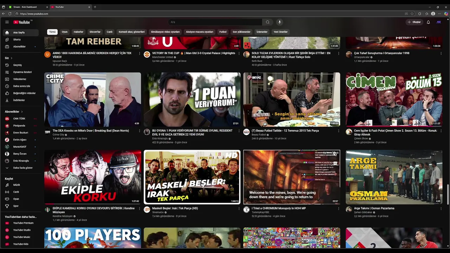The width and height of the screenshot is (450, 253).
Task: Expand Daha fazla göster subscriptions
Action: [21, 168]
